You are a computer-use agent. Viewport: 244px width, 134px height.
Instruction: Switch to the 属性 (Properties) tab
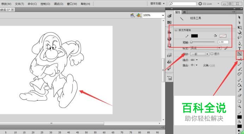178,12
